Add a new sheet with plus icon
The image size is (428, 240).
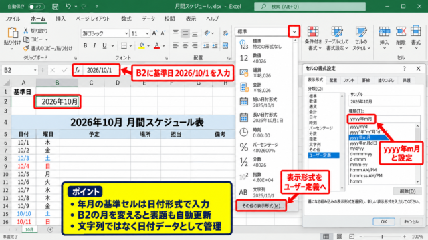pos(50,229)
